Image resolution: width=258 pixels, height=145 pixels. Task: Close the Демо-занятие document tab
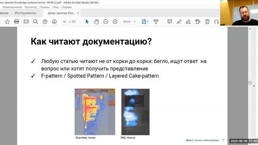(78, 13)
